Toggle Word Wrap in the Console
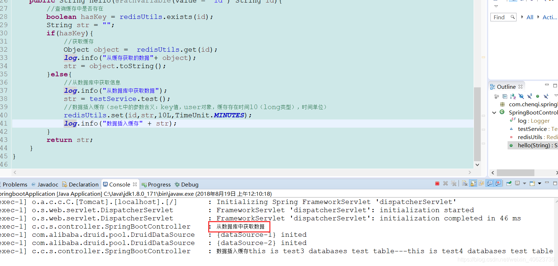 (x=481, y=183)
